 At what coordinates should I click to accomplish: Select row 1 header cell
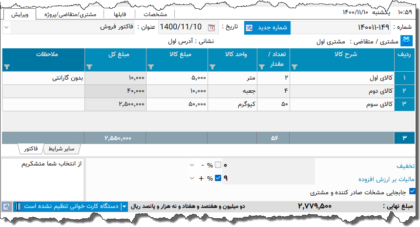pyautogui.click(x=404, y=78)
